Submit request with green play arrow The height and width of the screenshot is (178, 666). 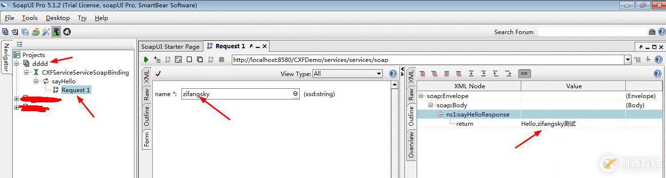(146, 59)
